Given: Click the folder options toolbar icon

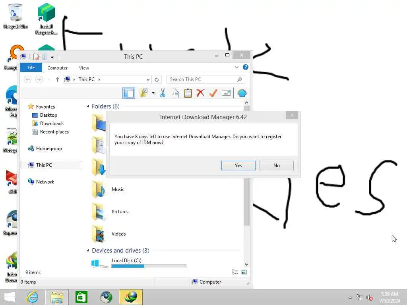Looking at the screenshot, I should tap(143, 93).
